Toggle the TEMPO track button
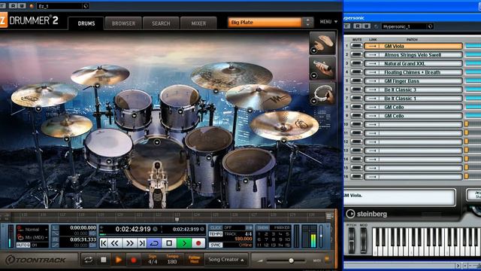Image resolution: width=481 pixels, height=271 pixels. 216,234
